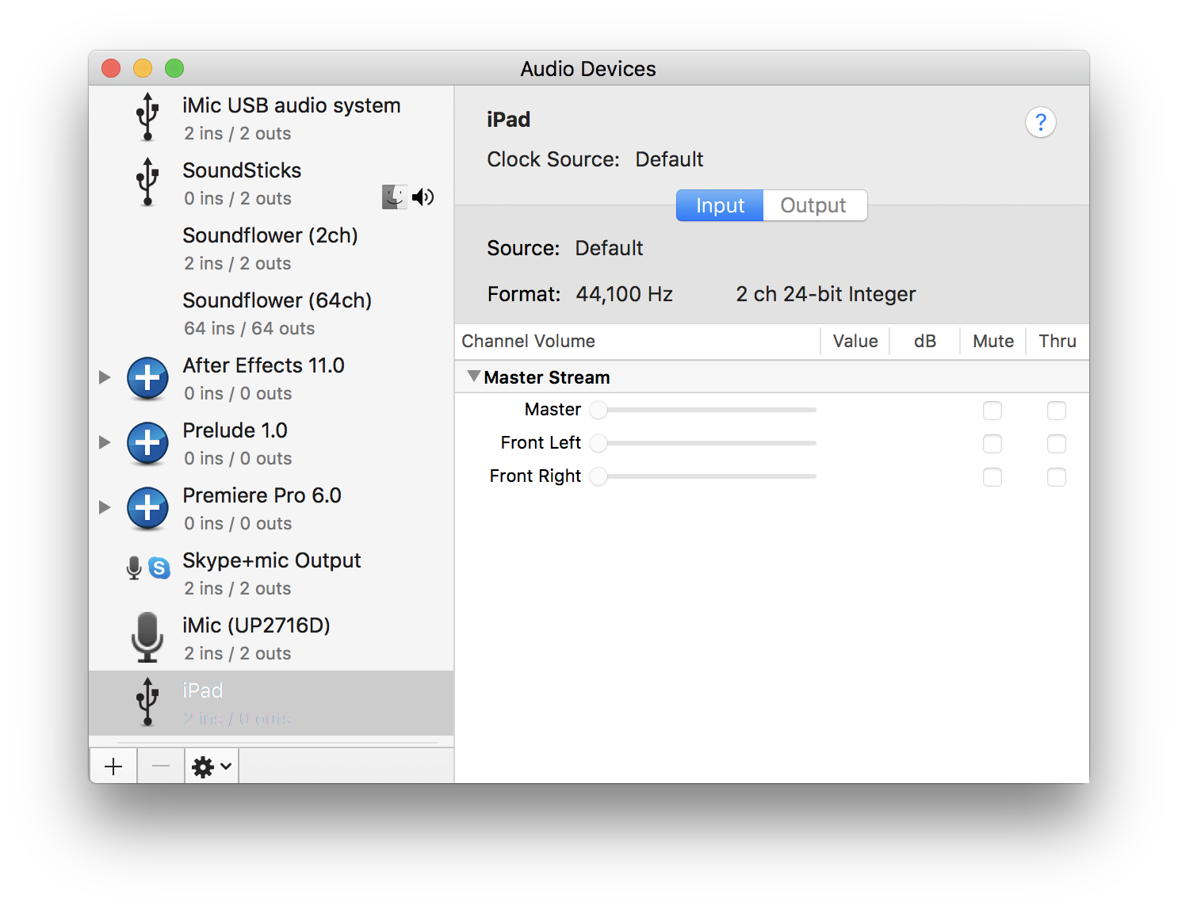The width and height of the screenshot is (1178, 910).
Task: Mute the Front Right channel
Action: (993, 477)
